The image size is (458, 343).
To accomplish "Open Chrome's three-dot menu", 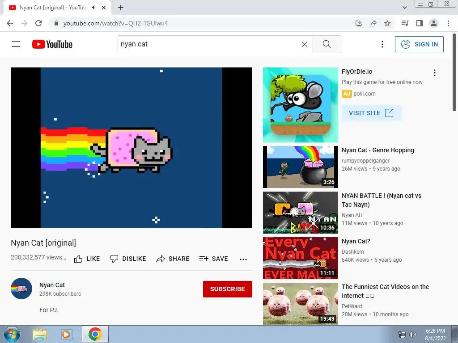I will click(x=448, y=23).
